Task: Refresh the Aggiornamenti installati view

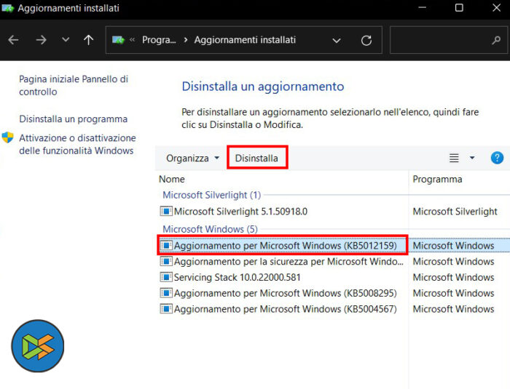Action: [366, 40]
